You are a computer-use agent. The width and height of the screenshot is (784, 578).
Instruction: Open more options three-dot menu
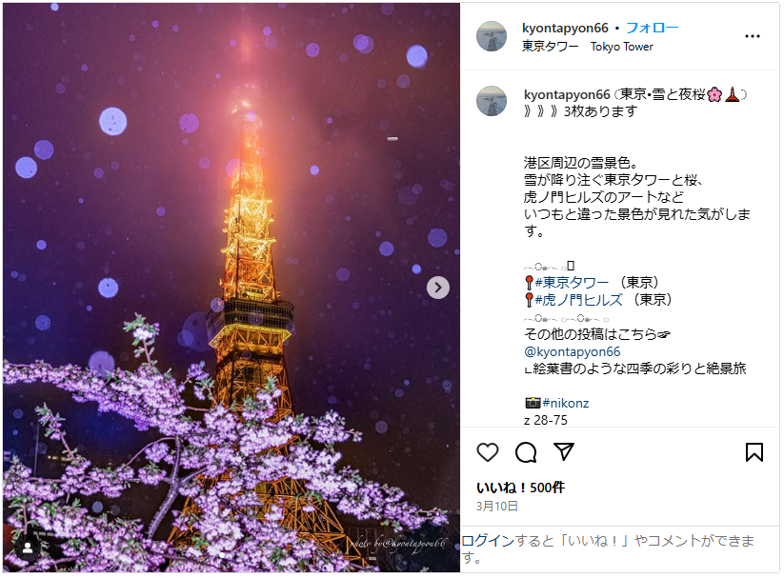(753, 36)
